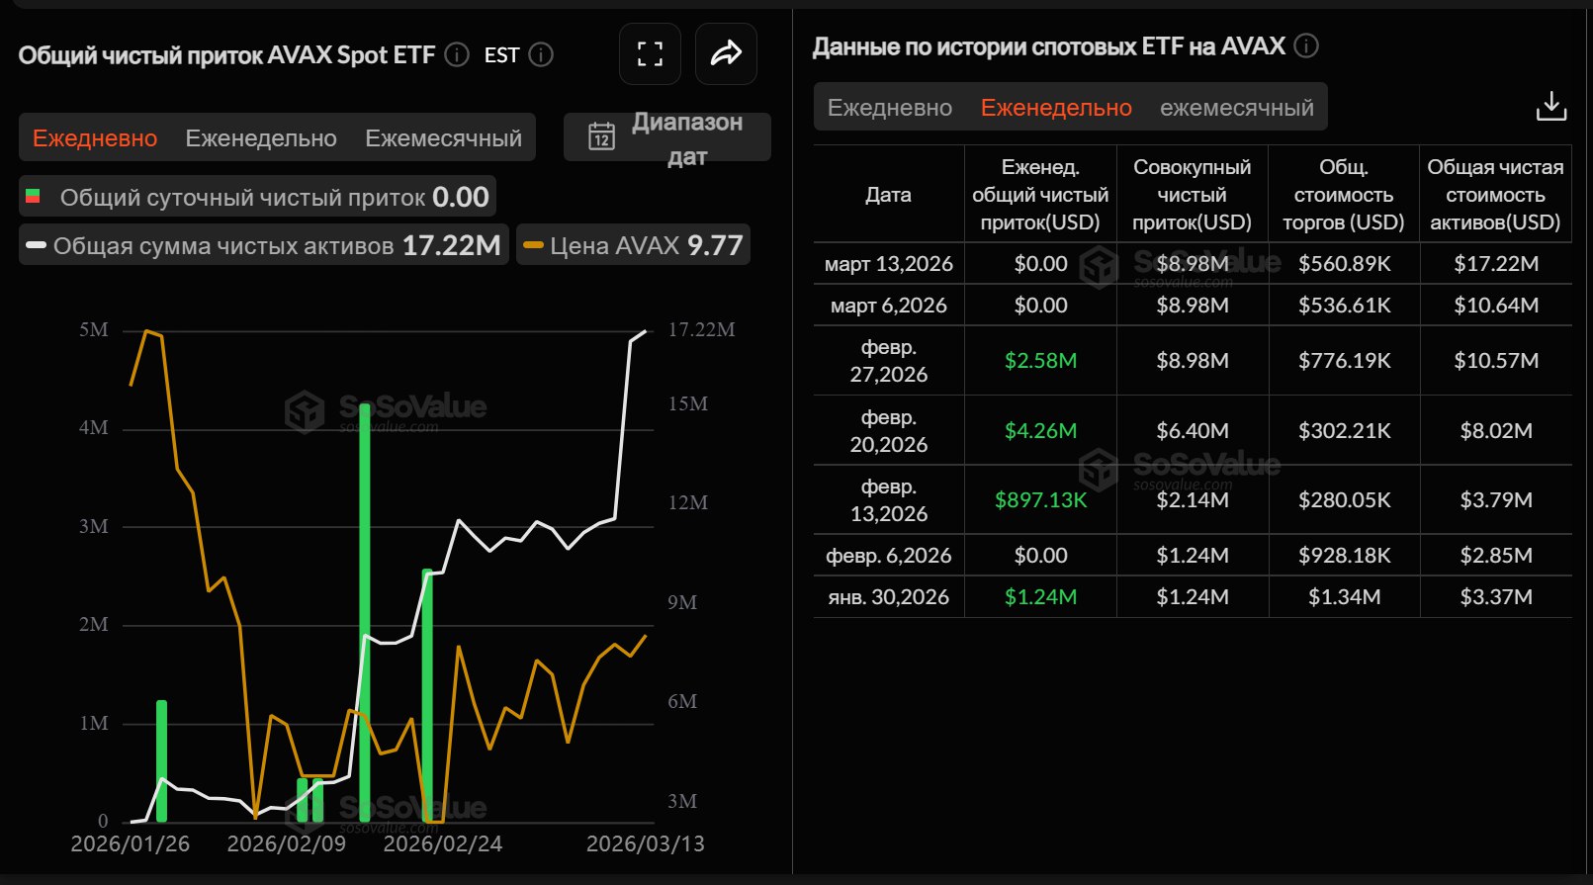Image resolution: width=1593 pixels, height=885 pixels.
Task: Click Общ. стоимость торгов column header
Action: (x=1344, y=195)
